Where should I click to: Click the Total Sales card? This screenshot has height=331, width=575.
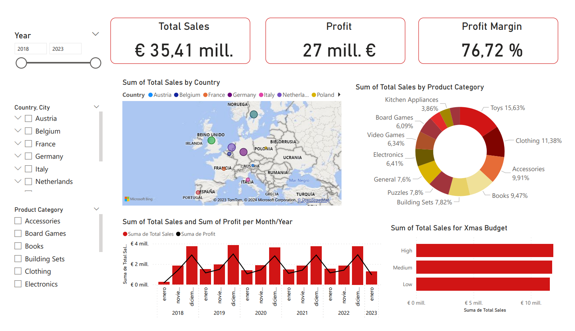pos(180,41)
